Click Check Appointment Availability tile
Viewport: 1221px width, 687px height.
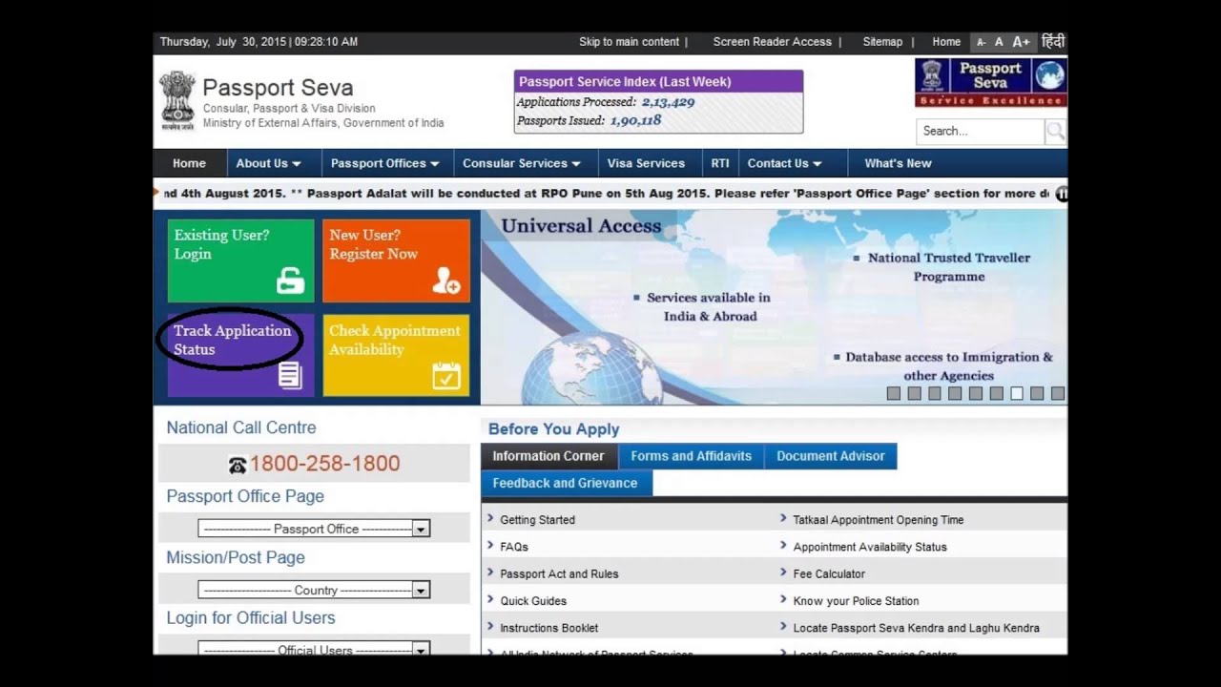[396, 355]
